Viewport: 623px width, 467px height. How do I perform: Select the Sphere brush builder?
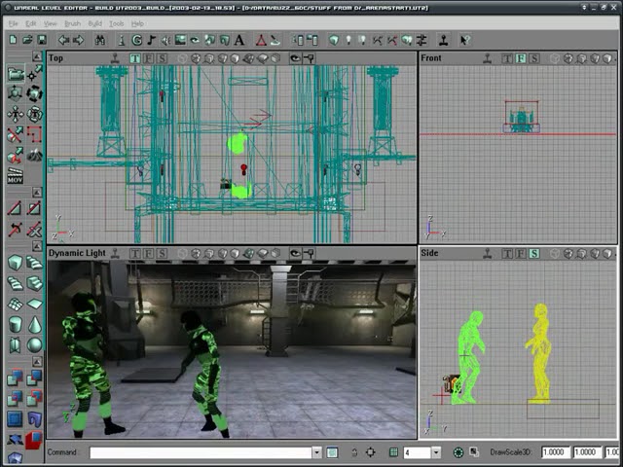coord(35,345)
